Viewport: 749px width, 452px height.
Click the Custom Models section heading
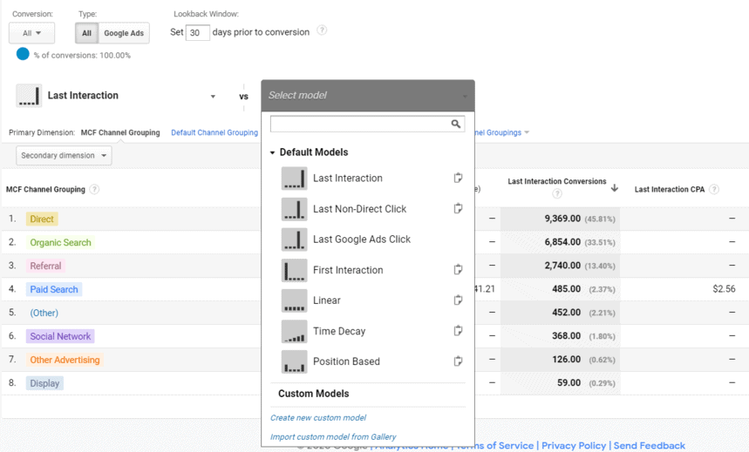coord(314,394)
